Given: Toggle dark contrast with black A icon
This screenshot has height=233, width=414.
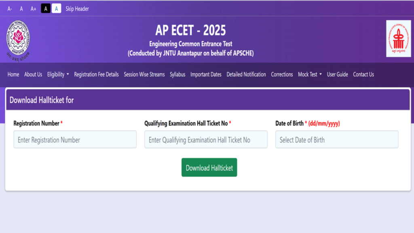Looking at the screenshot, I should coord(46,8).
